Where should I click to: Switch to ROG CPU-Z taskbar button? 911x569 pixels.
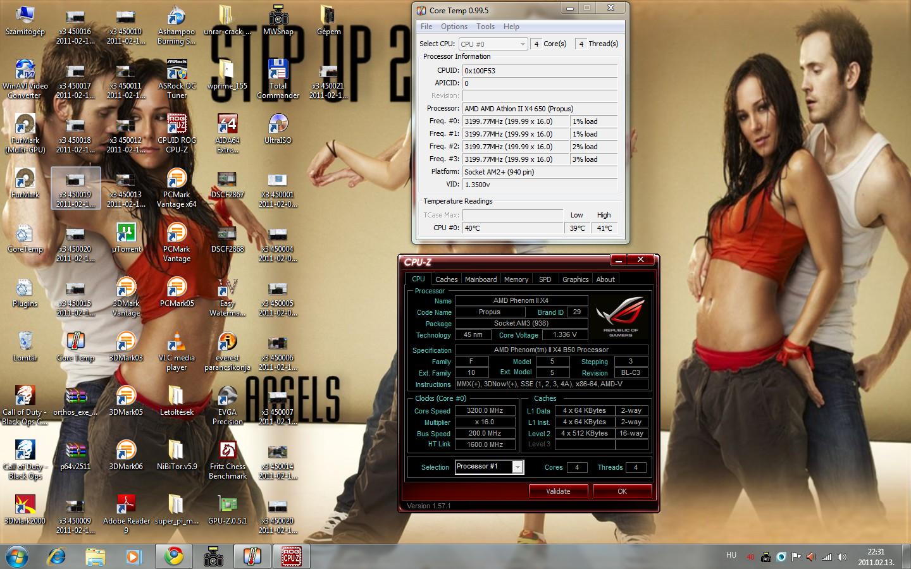[291, 556]
